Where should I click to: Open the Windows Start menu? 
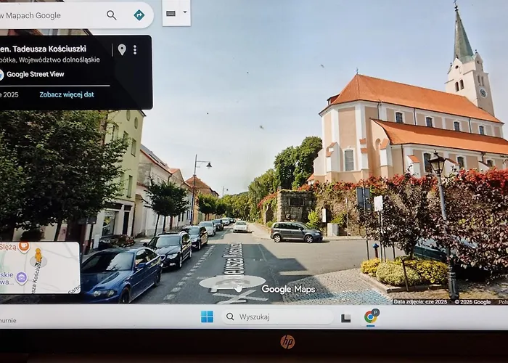click(x=207, y=317)
